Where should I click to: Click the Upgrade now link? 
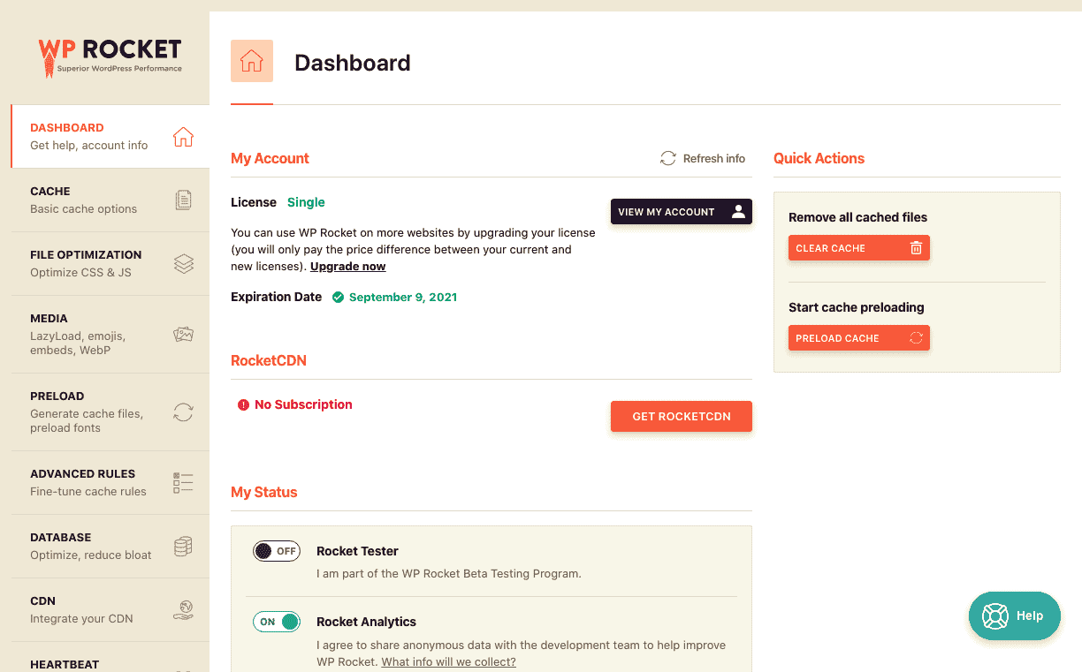click(347, 266)
